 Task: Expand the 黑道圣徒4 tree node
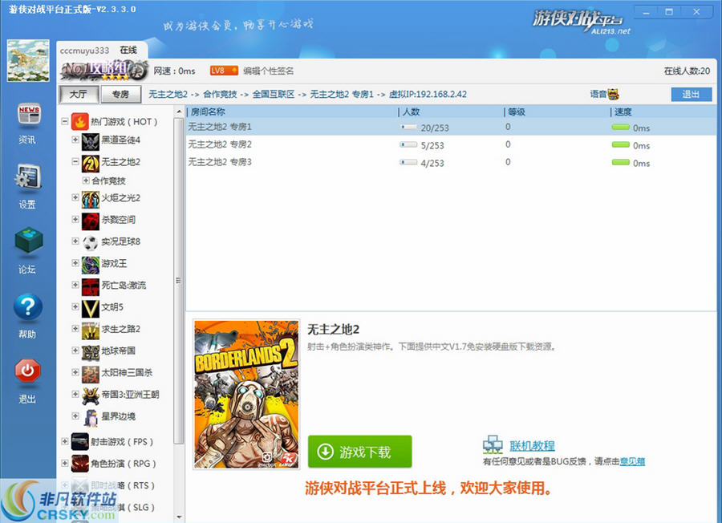tap(75, 140)
